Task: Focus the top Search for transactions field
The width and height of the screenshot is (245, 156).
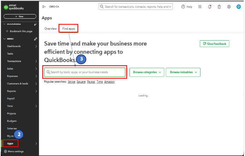Action: [136, 7]
